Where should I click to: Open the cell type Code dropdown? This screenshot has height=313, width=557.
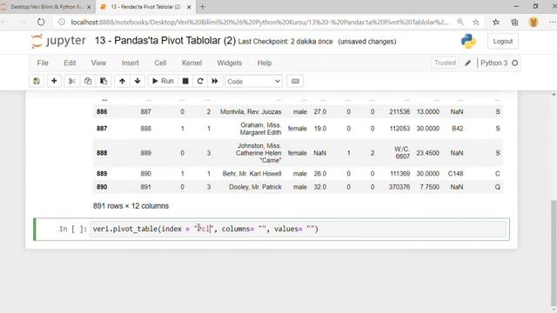coord(253,81)
